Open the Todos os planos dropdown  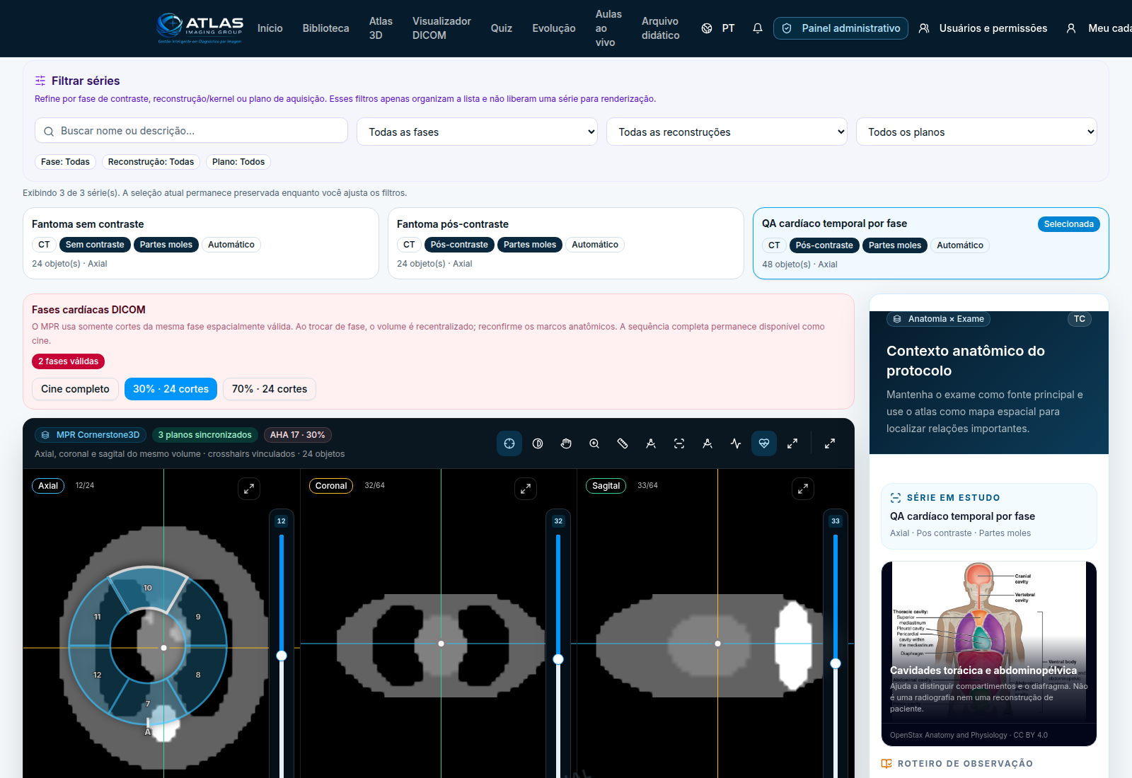(976, 132)
